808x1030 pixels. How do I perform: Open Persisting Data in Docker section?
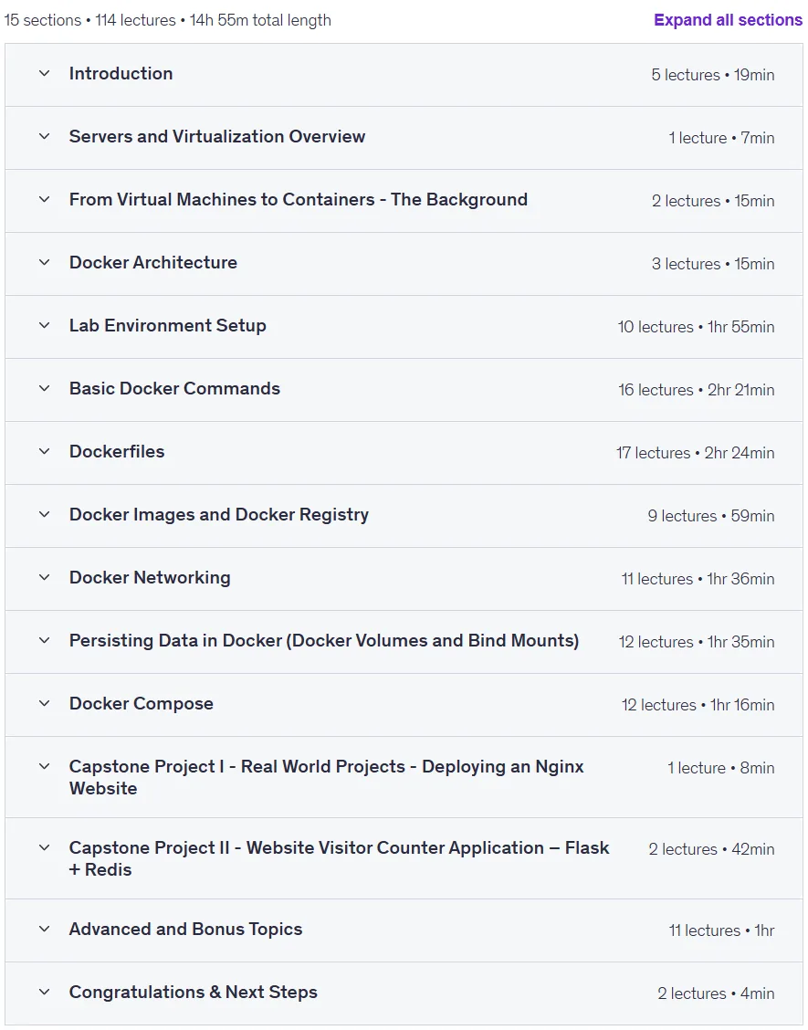click(404, 642)
